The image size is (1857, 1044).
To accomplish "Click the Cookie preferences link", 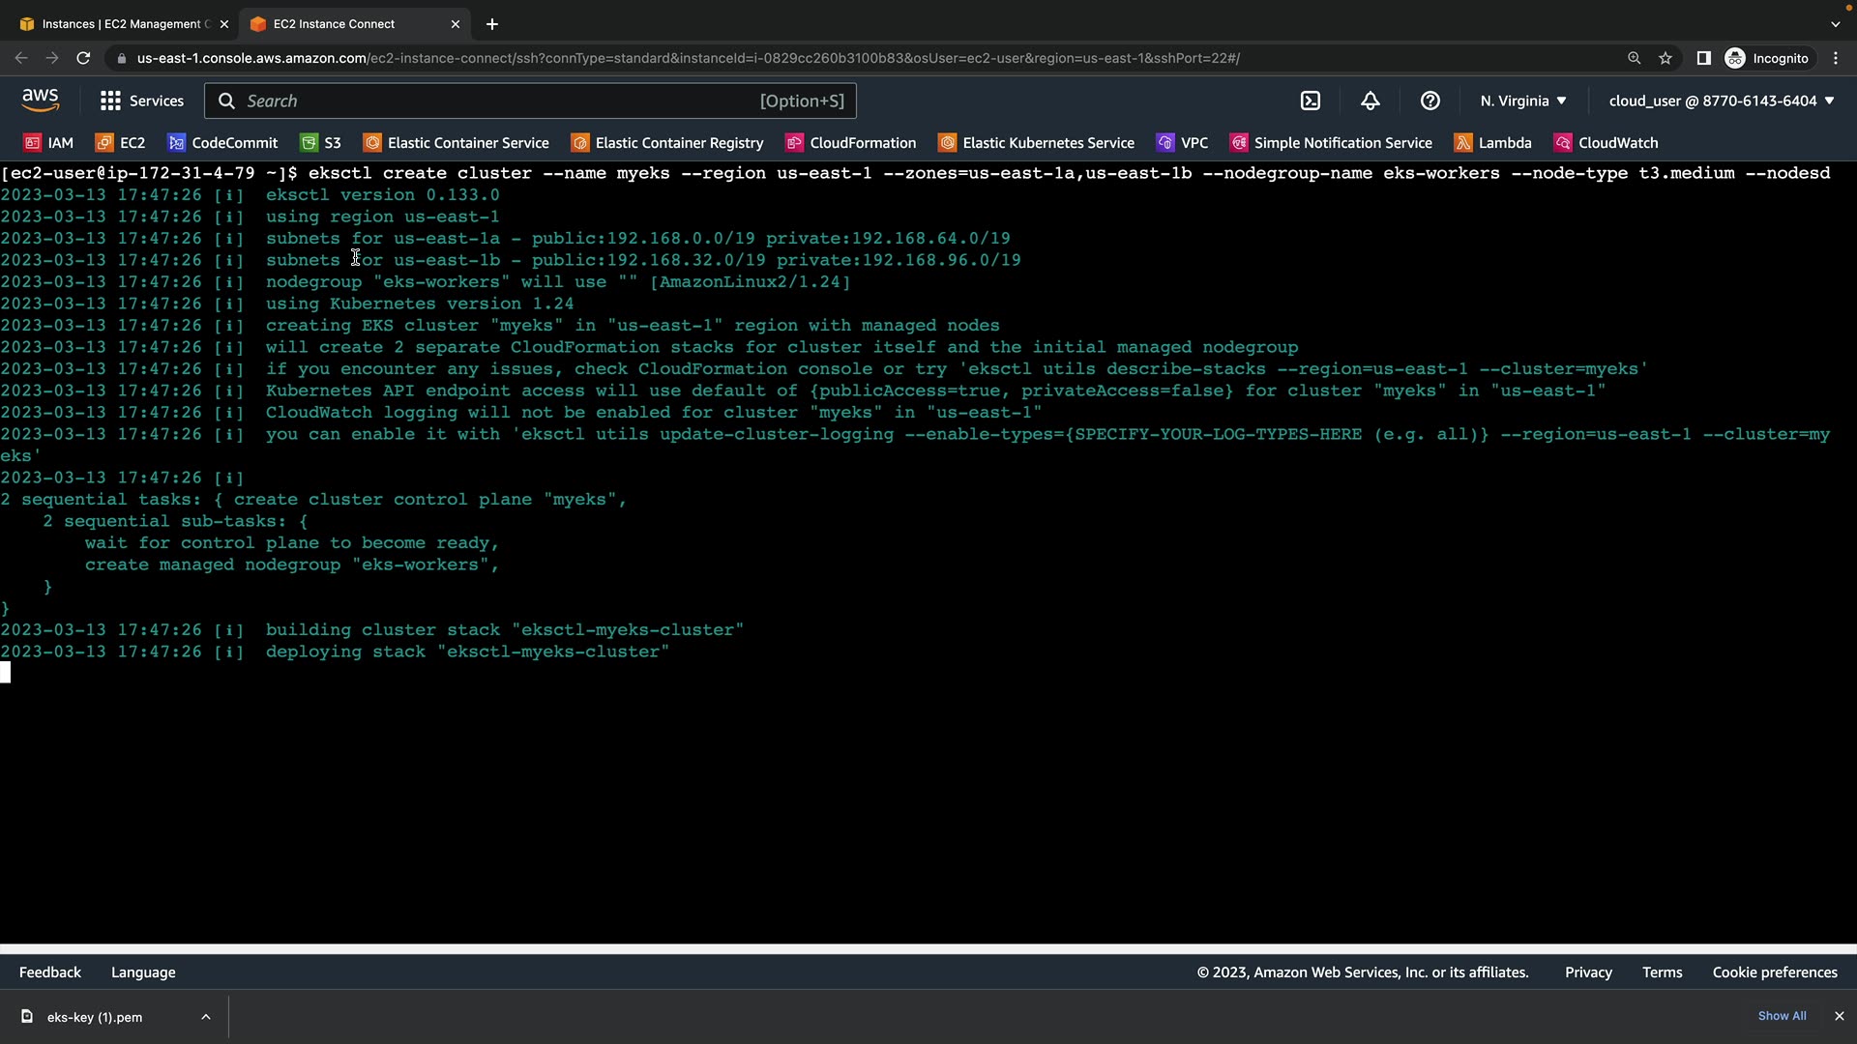I will tap(1775, 972).
